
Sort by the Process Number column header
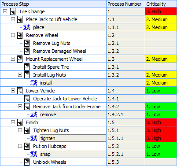tap(125, 4)
